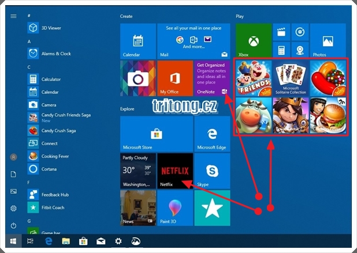The width and height of the screenshot is (357, 253).
Task: Open Settings gear on the taskbar
Action: (x=118, y=241)
